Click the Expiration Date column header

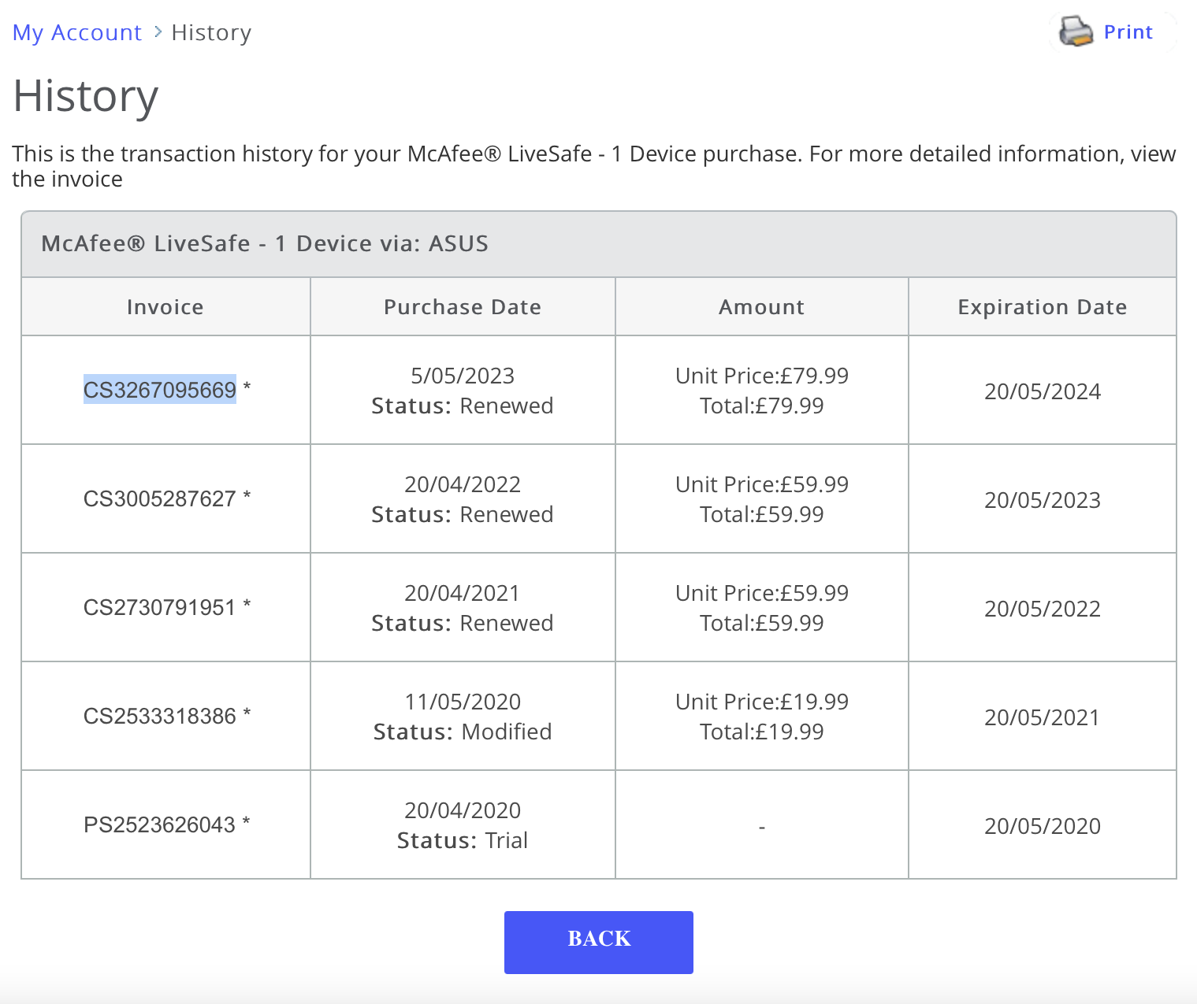pos(1042,307)
